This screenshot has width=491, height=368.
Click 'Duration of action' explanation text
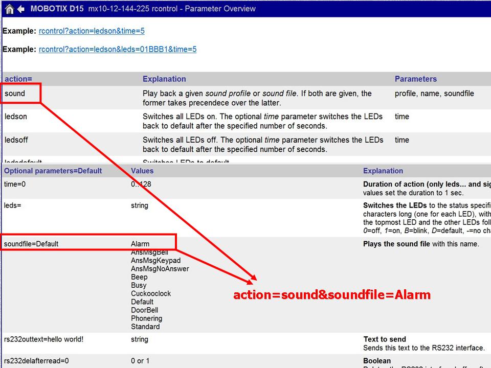tap(393, 184)
